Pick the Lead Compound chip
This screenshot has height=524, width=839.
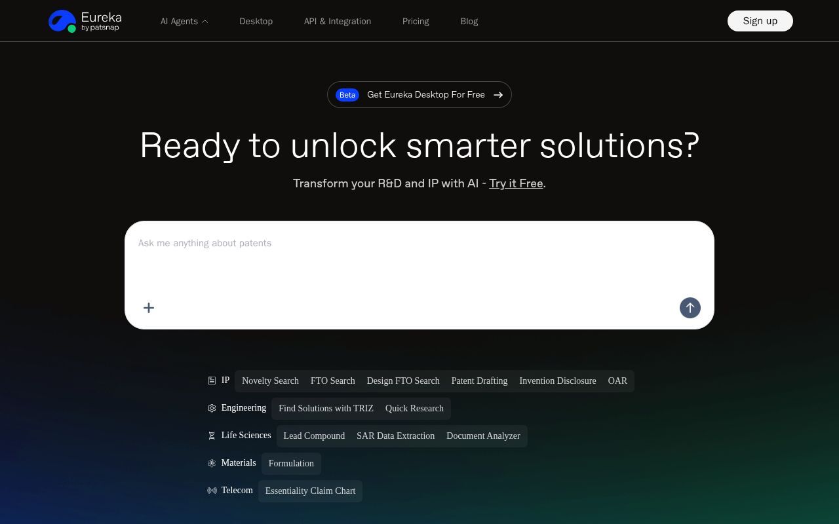click(x=314, y=436)
